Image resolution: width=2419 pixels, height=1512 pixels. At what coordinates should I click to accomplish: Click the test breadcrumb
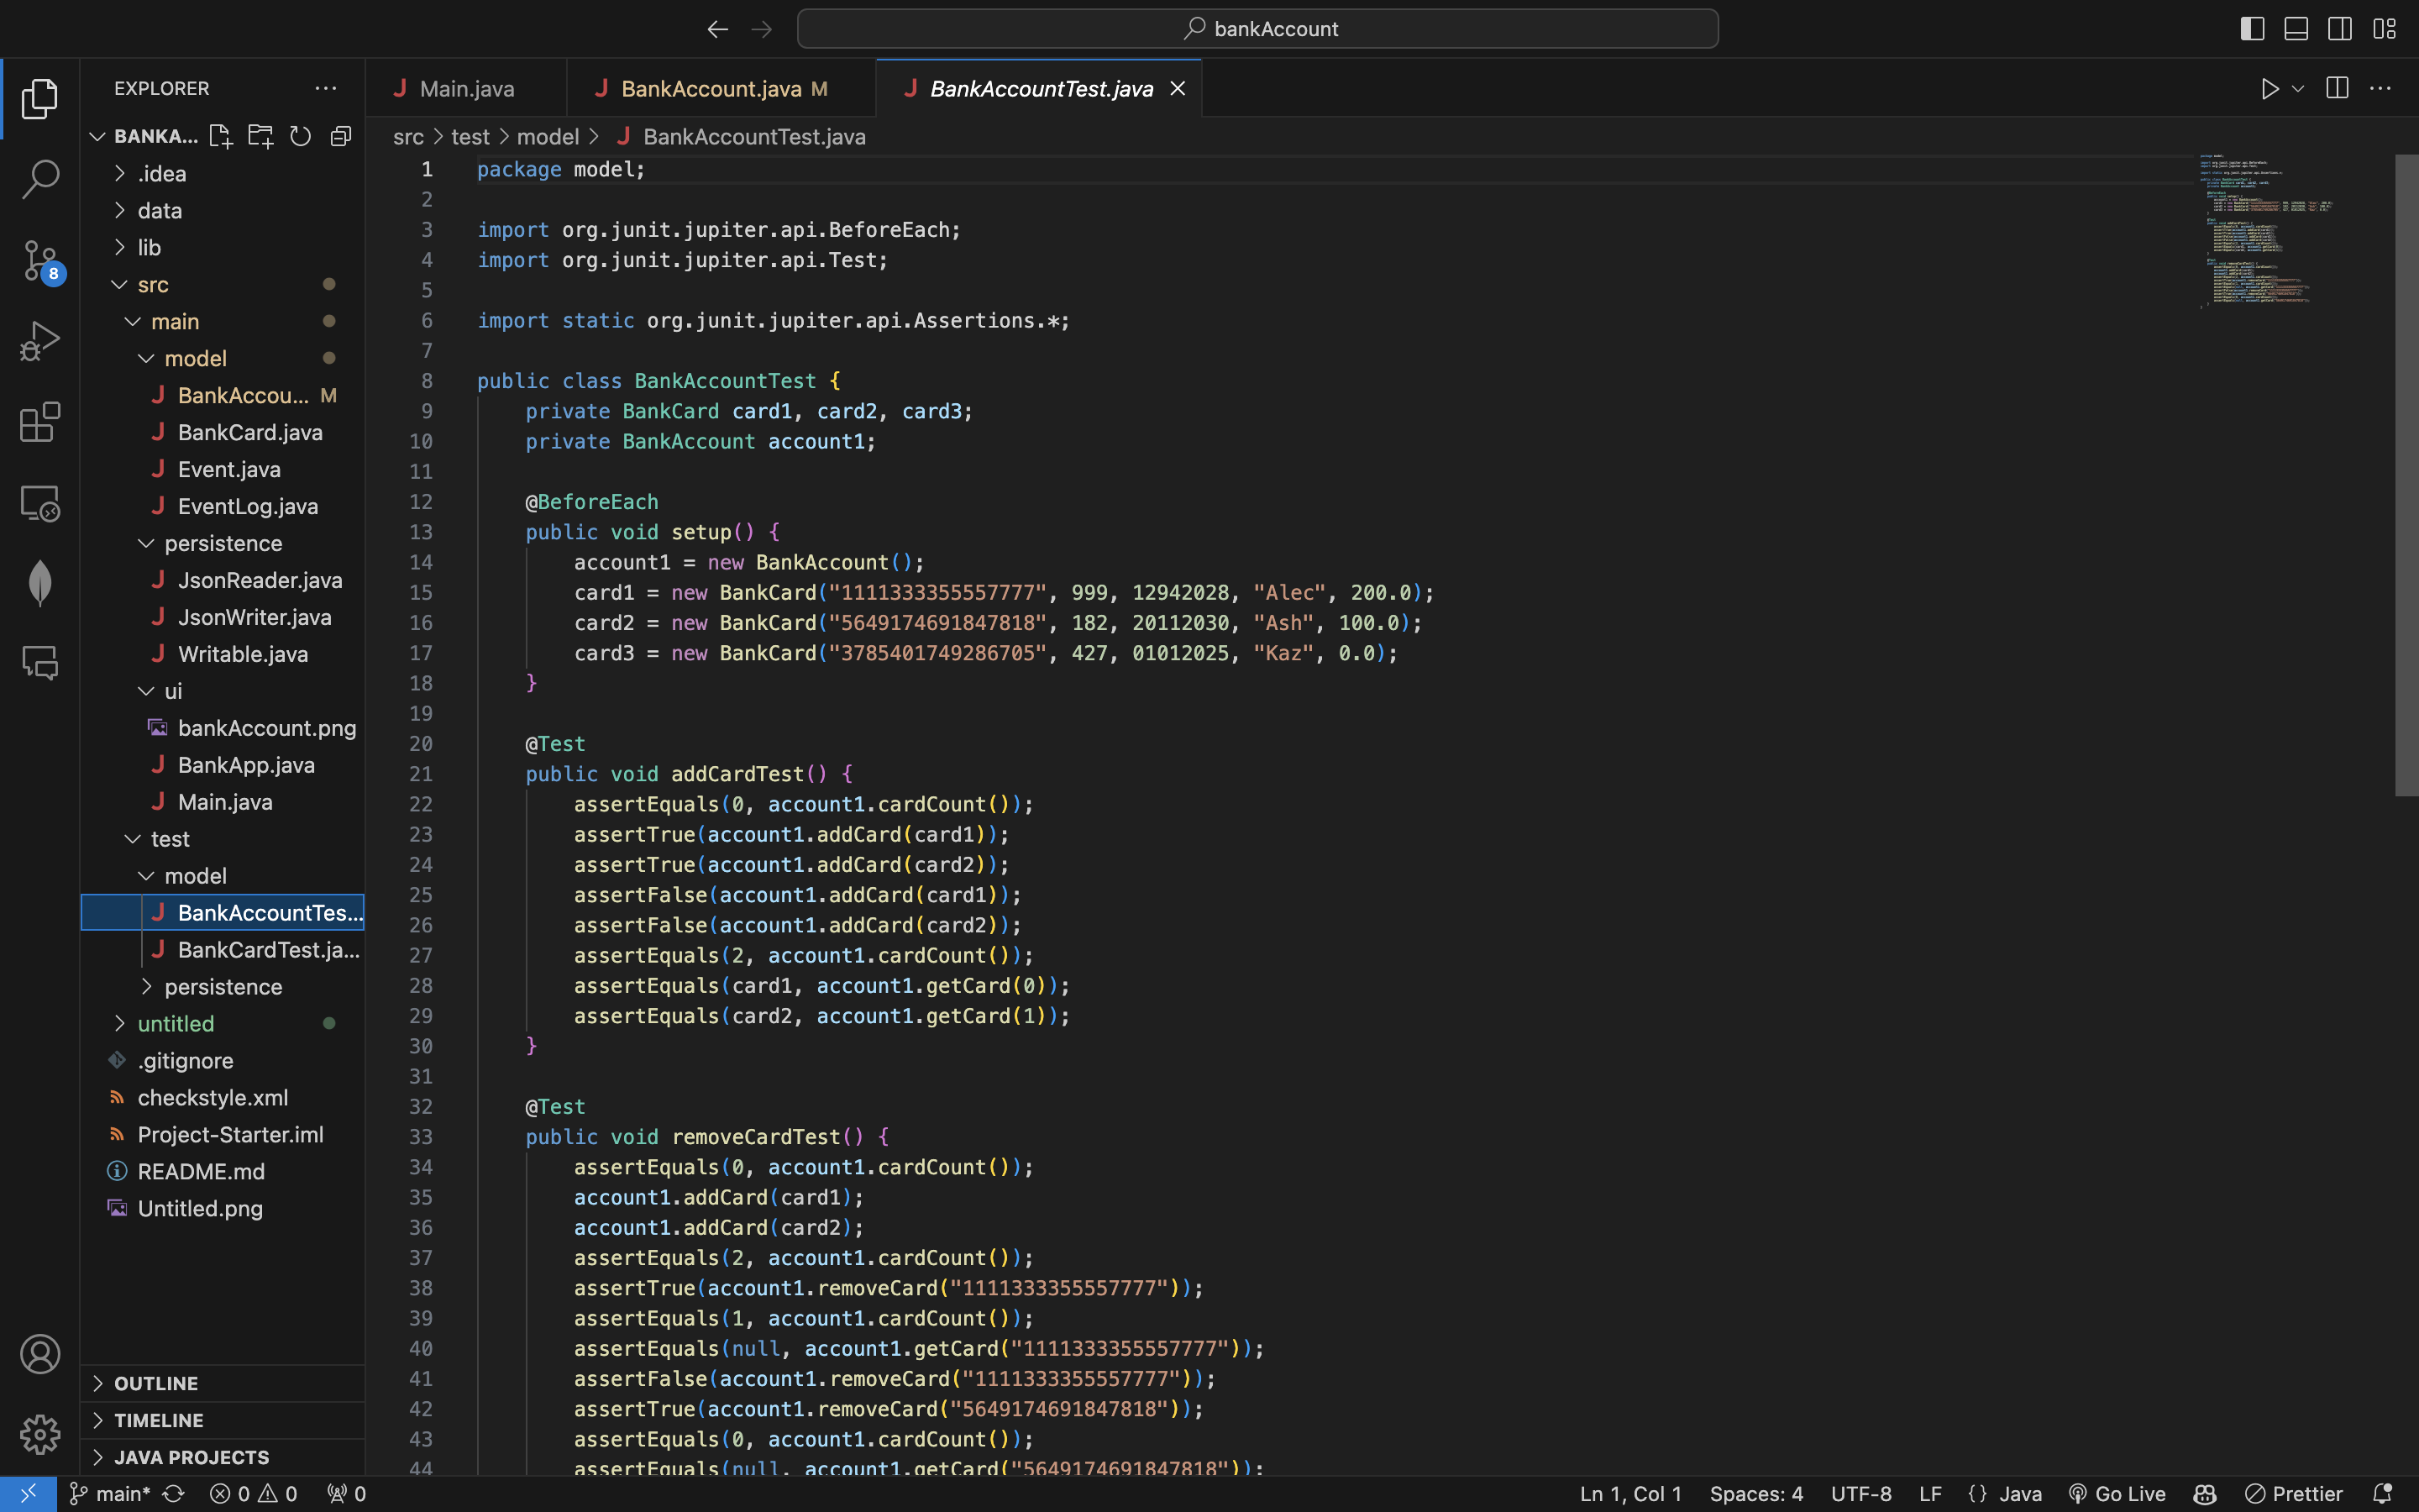[470, 137]
